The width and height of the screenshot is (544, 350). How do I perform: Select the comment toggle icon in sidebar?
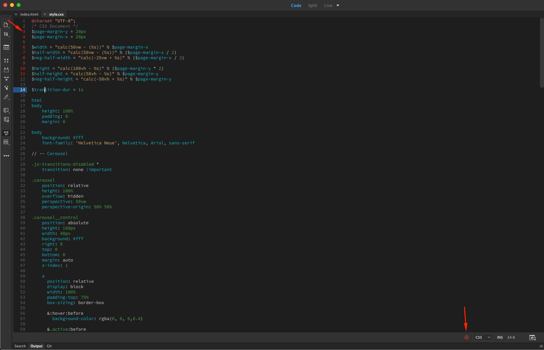click(x=6, y=110)
